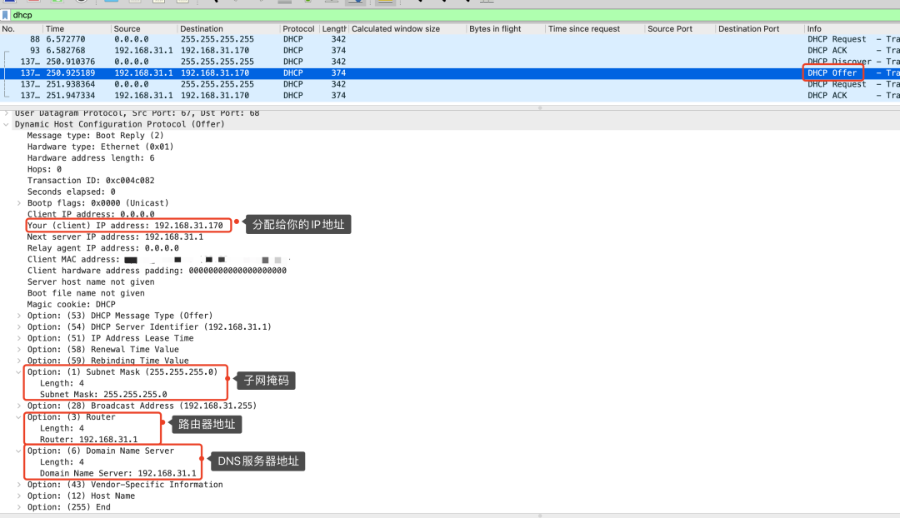This screenshot has width=900, height=518.
Task: Sort by the Destination column header
Action: click(228, 28)
